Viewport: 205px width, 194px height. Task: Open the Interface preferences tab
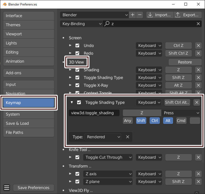pyautogui.click(x=29, y=16)
